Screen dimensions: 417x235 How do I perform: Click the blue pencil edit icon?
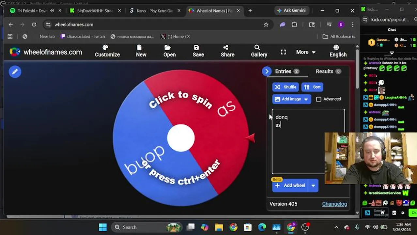(x=15, y=72)
